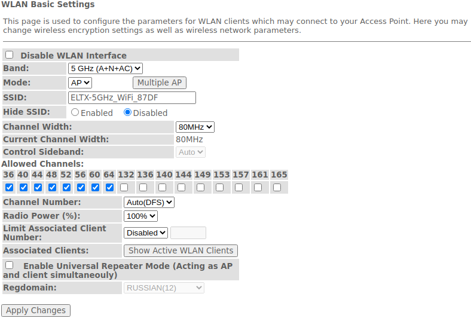
Task: Uncheck allowed channel 36
Action: (x=9, y=187)
